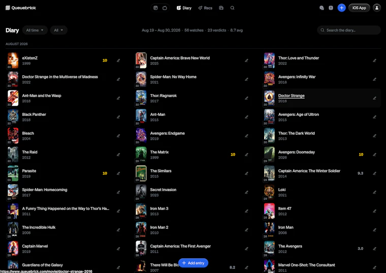Click the Add entry button
This screenshot has width=386, height=273.
point(193,263)
